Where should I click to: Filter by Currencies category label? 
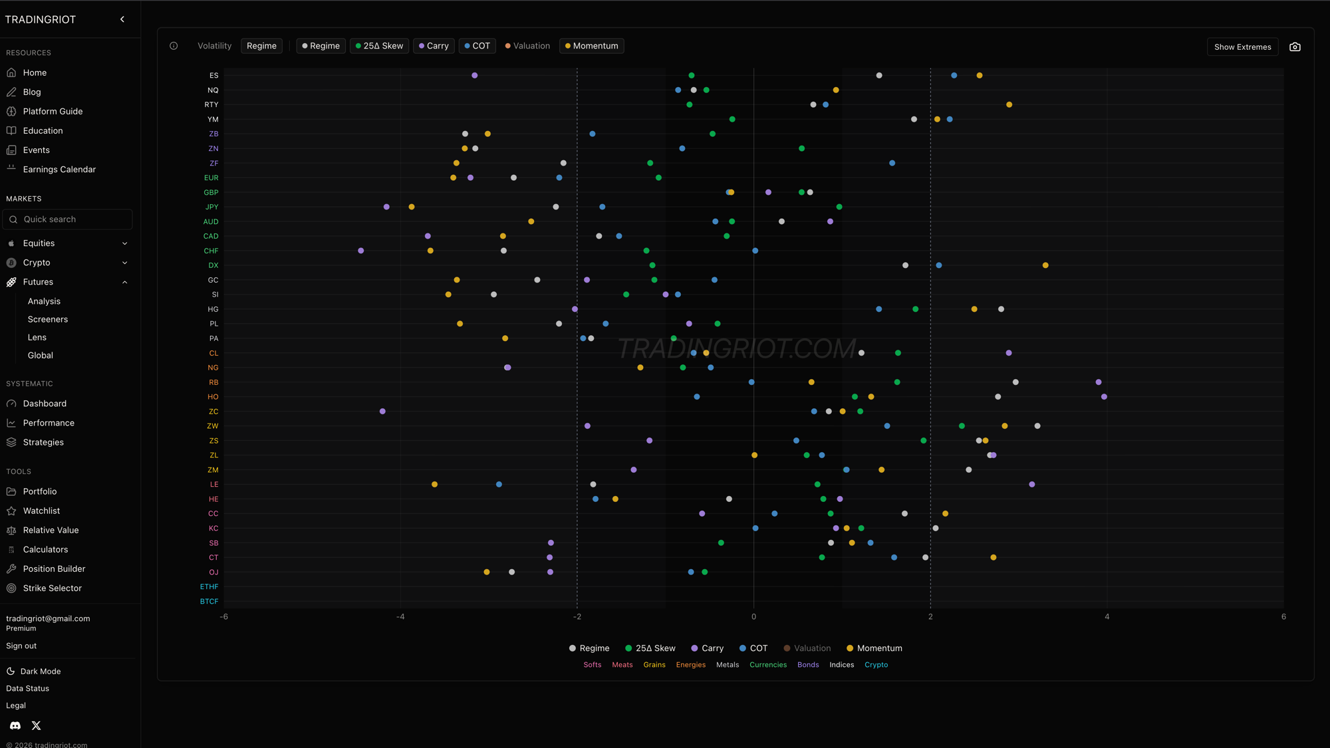(767, 665)
